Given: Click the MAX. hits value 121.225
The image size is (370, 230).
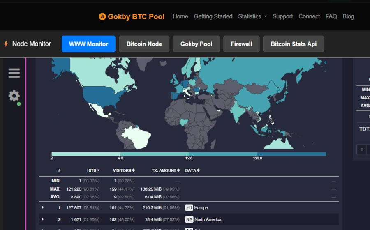Looking at the screenshot, I should [74, 189].
